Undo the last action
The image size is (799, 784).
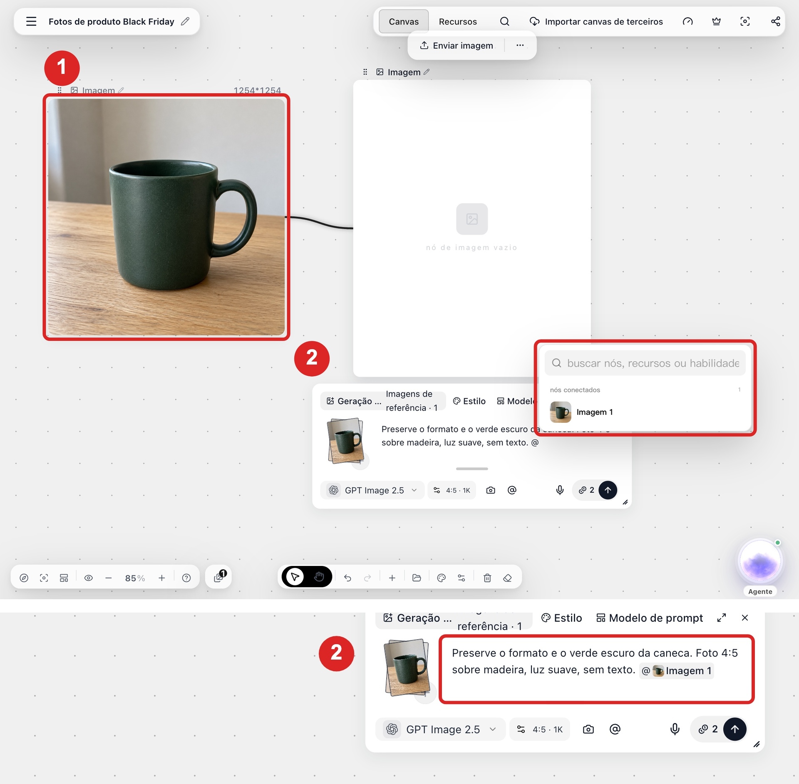(x=347, y=578)
